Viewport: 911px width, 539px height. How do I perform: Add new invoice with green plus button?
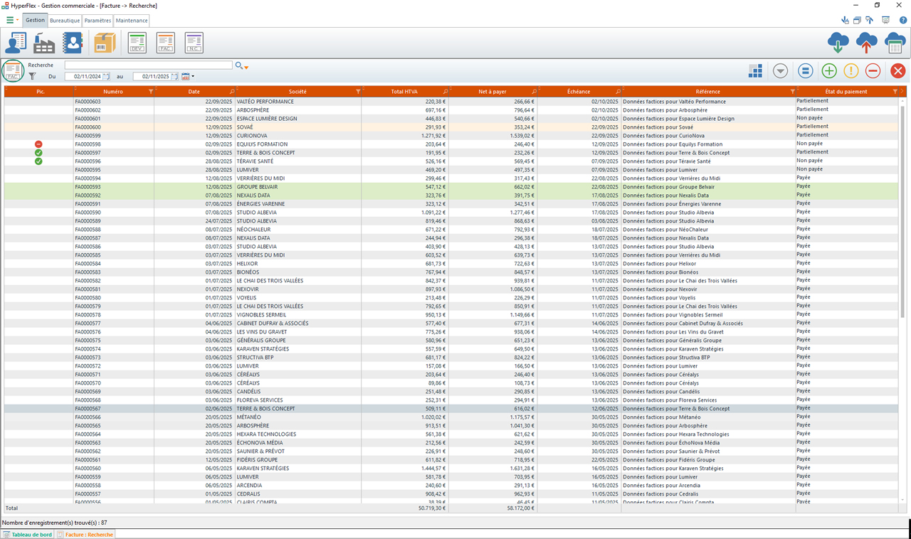click(828, 70)
